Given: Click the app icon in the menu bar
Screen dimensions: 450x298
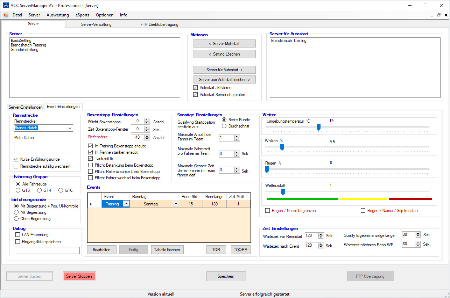Looking at the screenshot, I should point(6,15).
